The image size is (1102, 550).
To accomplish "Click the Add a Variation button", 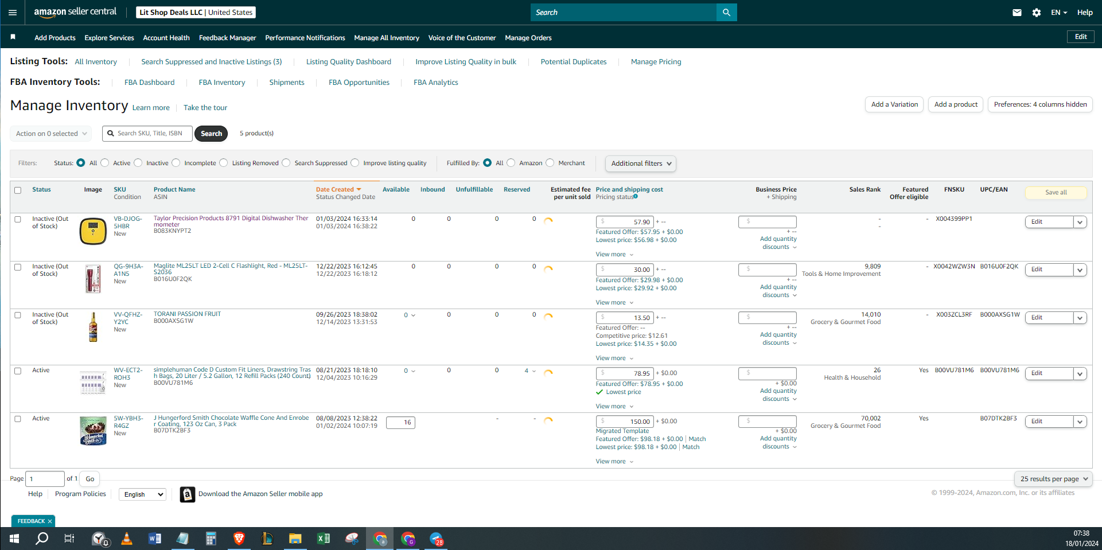I will (894, 104).
